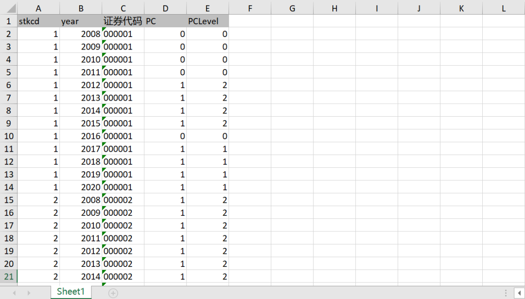The image size is (525, 299).
Task: Go to previous sheet using left arrow
Action: (x=14, y=293)
